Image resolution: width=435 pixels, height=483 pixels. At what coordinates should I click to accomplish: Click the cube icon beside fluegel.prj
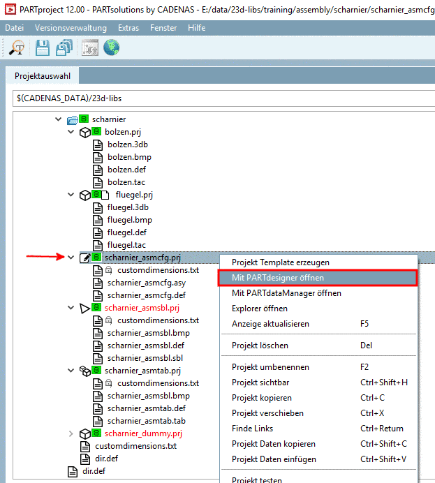click(85, 195)
